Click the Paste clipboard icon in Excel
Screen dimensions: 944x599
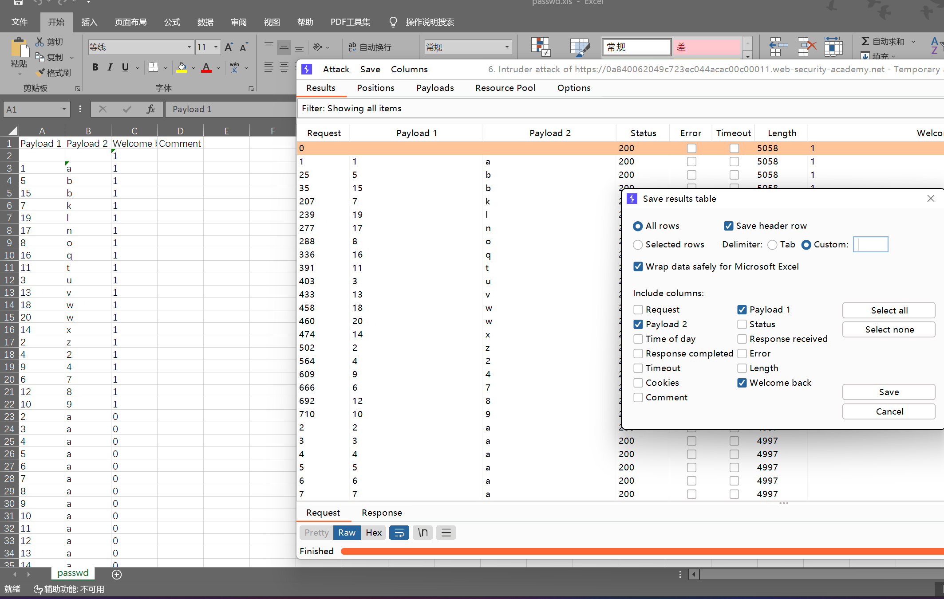(x=19, y=48)
